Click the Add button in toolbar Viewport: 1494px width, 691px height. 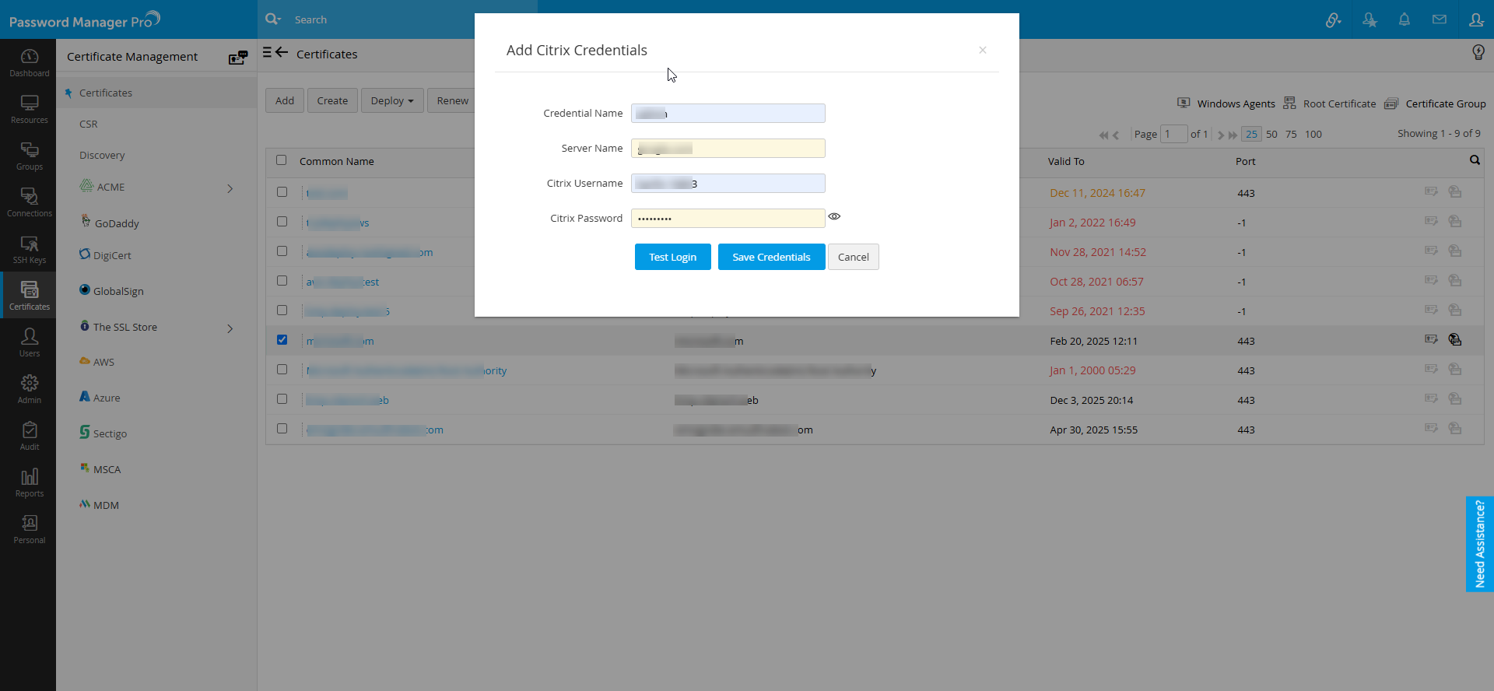click(285, 100)
